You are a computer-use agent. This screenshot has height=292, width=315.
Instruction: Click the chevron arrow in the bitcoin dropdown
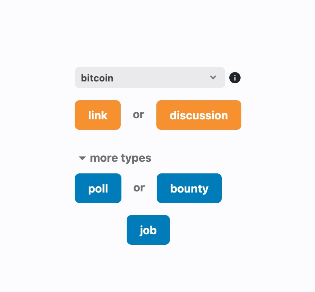213,78
